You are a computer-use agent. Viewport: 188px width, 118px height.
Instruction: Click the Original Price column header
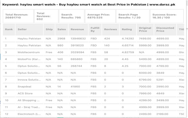click(x=145, y=29)
